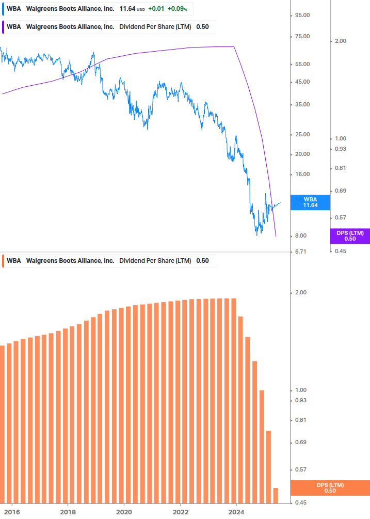The width and height of the screenshot is (370, 519).
Task: Click the 25.00 price axis value
Action: pyautogui.click(x=302, y=134)
